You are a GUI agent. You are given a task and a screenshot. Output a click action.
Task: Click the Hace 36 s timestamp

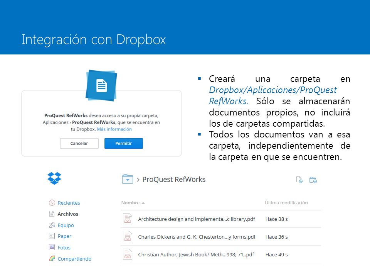point(277,237)
